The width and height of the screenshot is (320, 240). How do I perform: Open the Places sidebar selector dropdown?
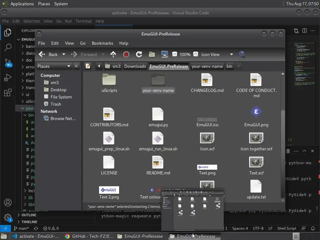click(x=54, y=66)
